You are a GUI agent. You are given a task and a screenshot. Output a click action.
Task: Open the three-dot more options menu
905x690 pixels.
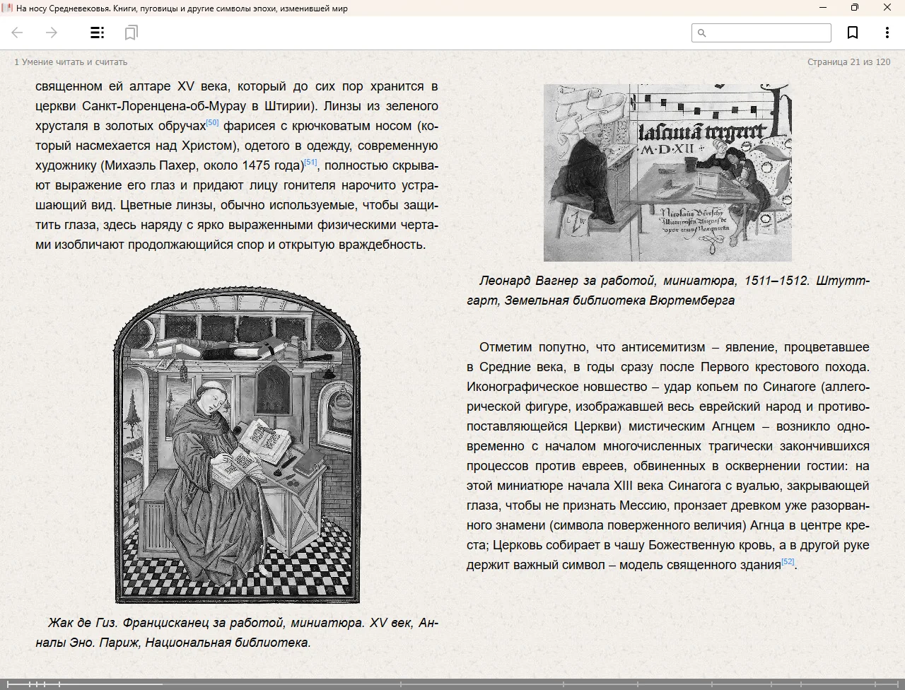pos(887,33)
